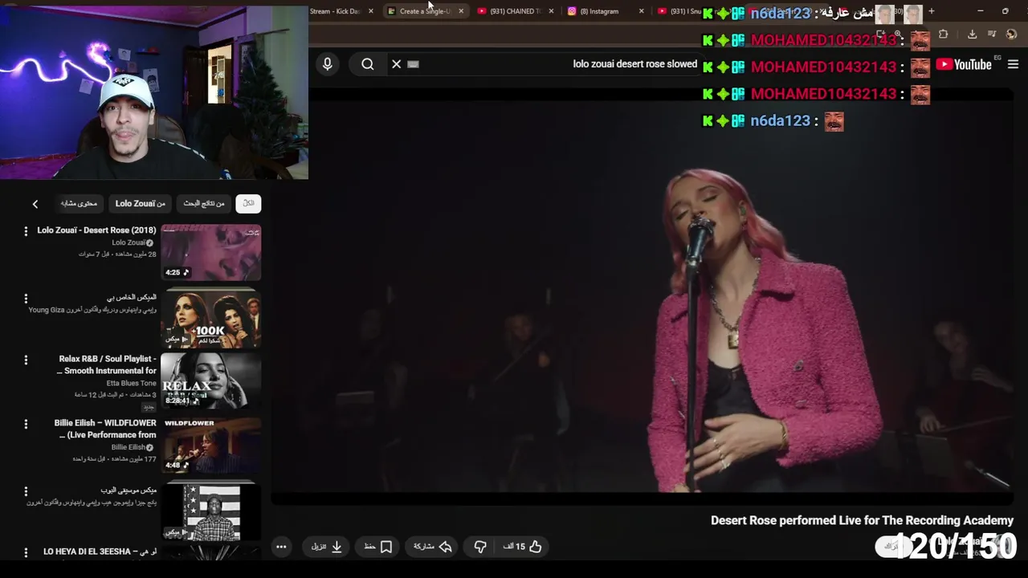Open browser downloads icon
The image size is (1028, 578).
click(972, 35)
